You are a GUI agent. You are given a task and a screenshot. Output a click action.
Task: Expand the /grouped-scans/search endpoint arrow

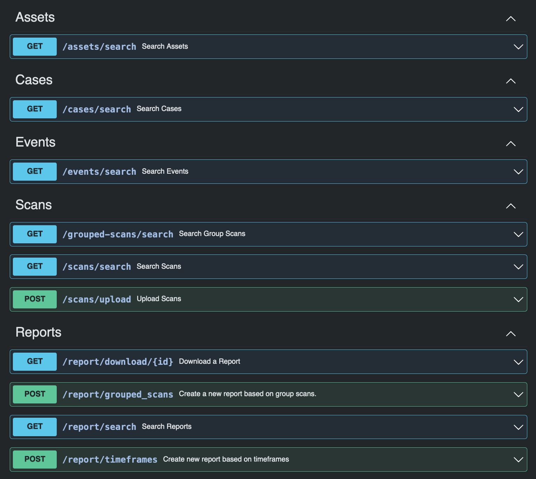coord(518,234)
